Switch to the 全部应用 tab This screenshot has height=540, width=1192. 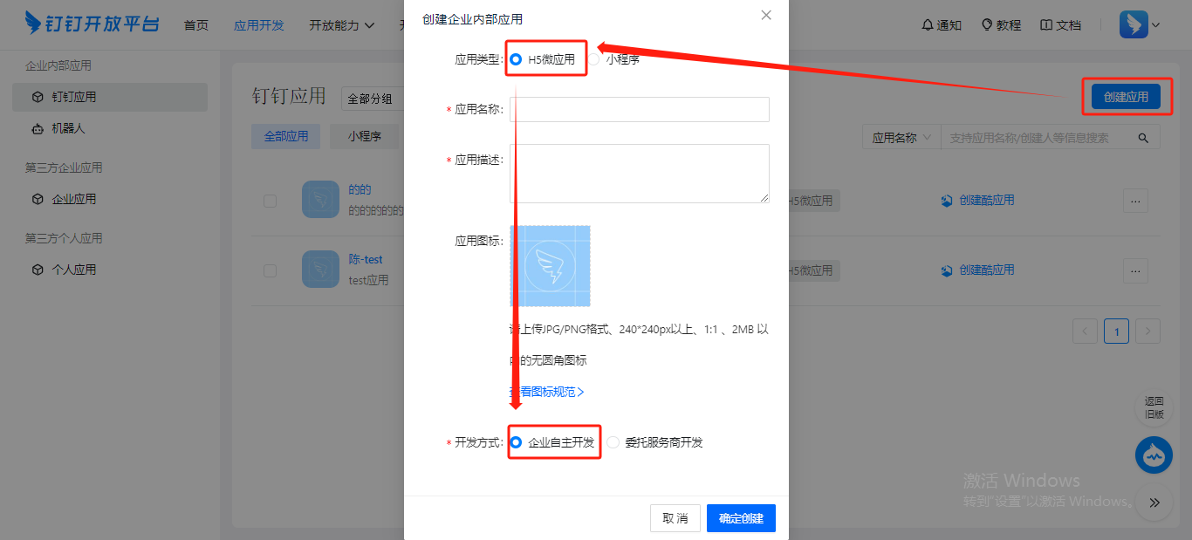click(x=286, y=136)
